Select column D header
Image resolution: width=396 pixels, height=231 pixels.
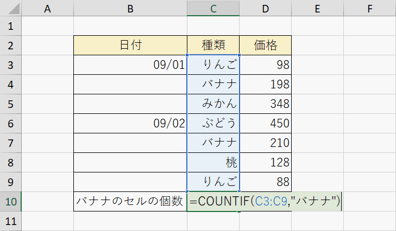coord(265,8)
